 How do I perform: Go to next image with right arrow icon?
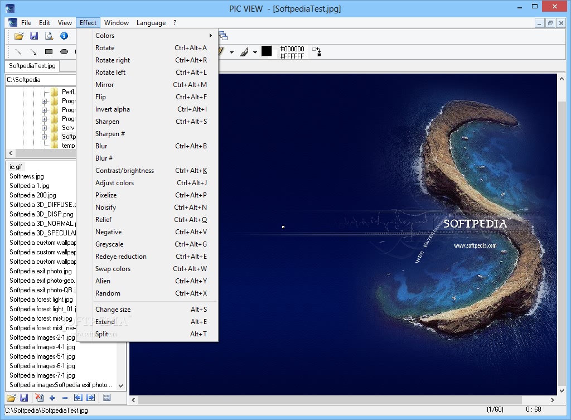[91, 398]
